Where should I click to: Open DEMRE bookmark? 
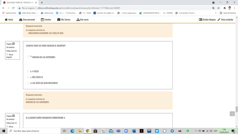(x=168, y=13)
